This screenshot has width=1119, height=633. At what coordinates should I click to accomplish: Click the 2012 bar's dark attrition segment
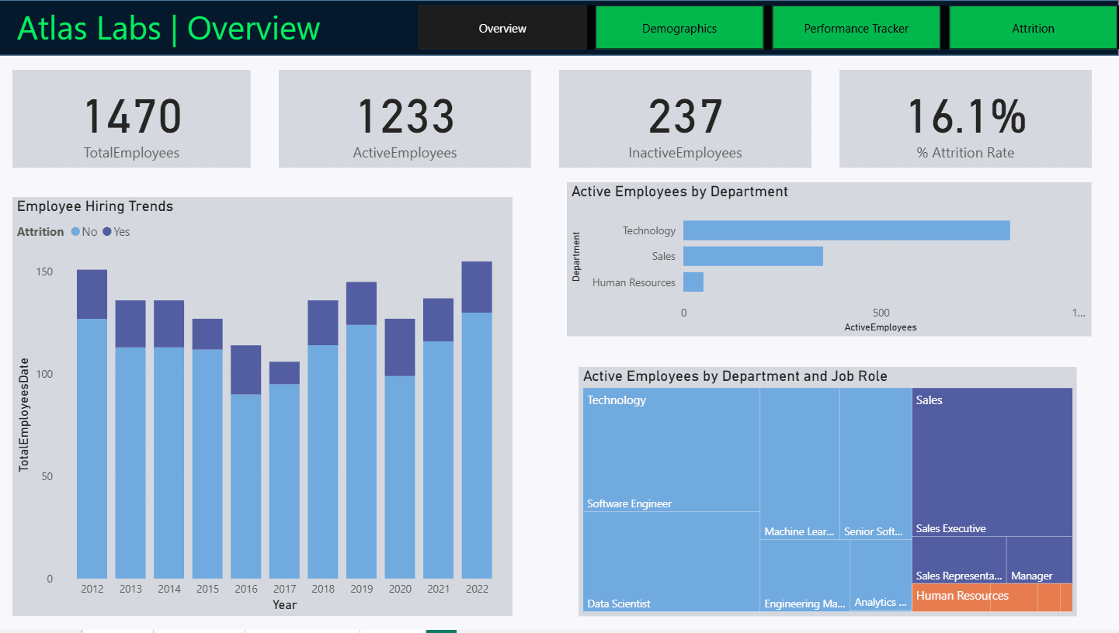[x=92, y=294]
